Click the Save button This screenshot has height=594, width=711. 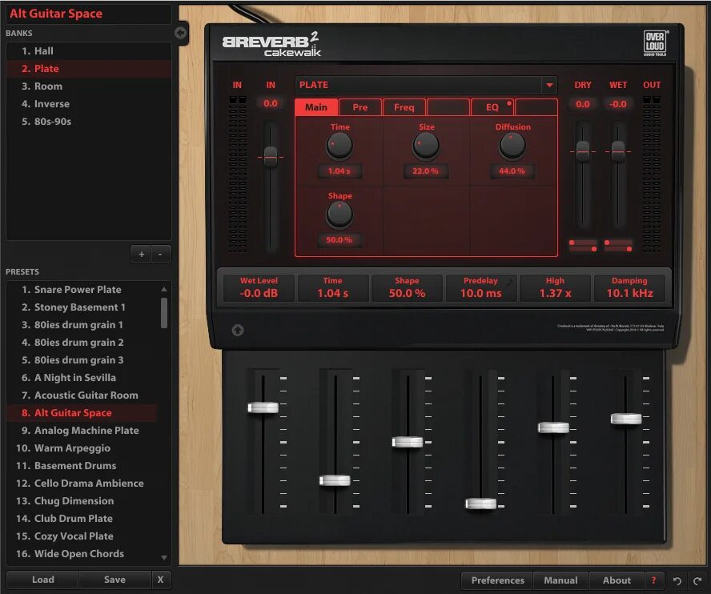coord(114,580)
